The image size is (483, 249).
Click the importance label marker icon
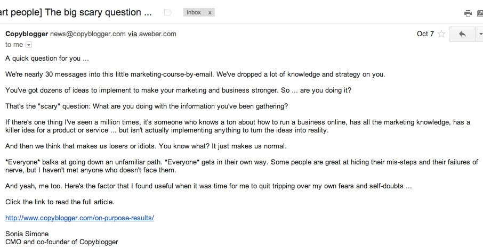[x=167, y=13]
